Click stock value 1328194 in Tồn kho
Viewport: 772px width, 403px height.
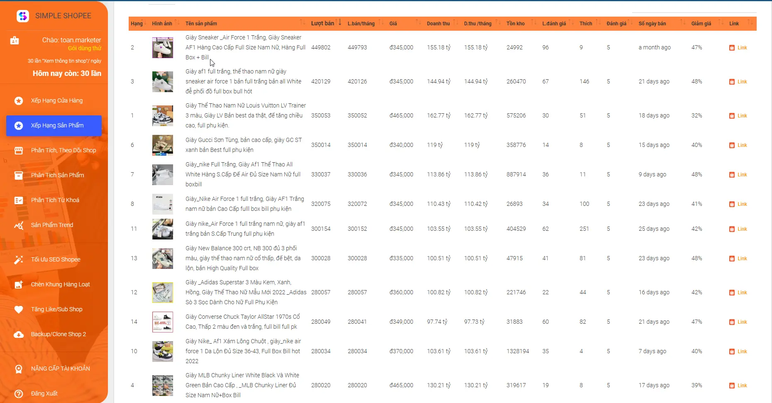[x=518, y=351]
